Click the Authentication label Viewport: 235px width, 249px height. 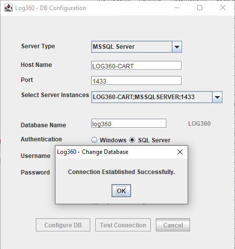tap(41, 139)
